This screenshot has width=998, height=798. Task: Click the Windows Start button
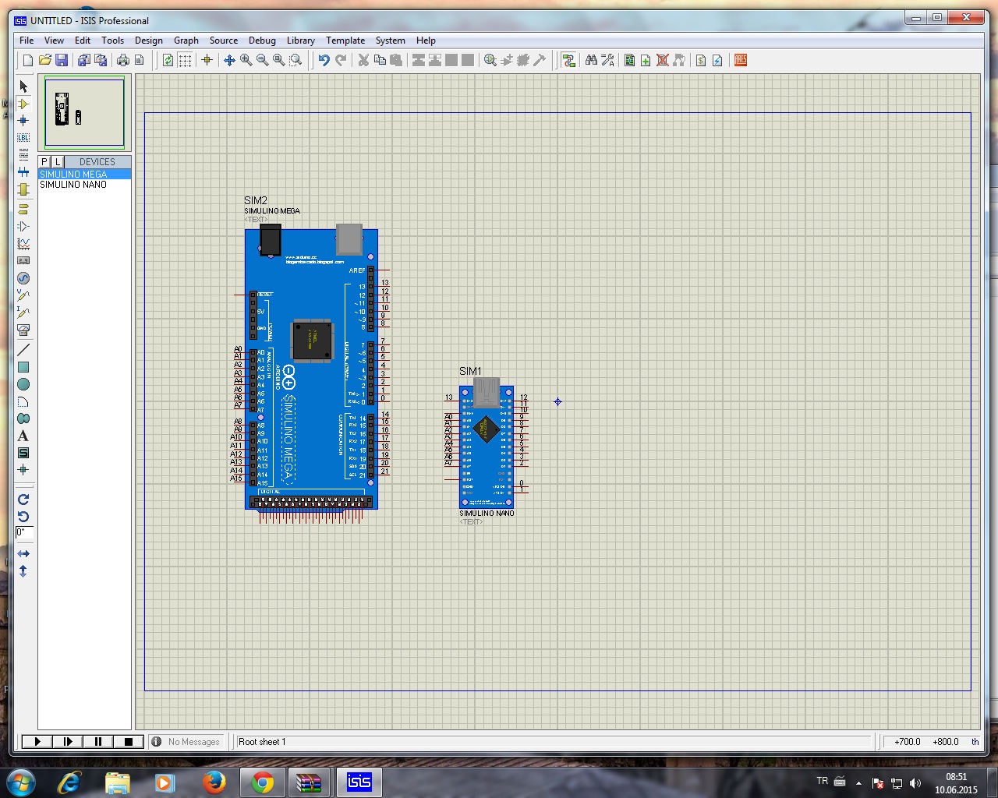click(x=20, y=782)
